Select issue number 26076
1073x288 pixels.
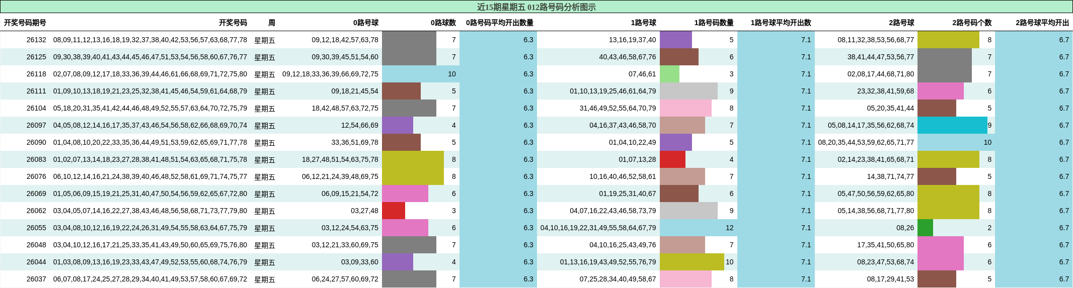36,176
